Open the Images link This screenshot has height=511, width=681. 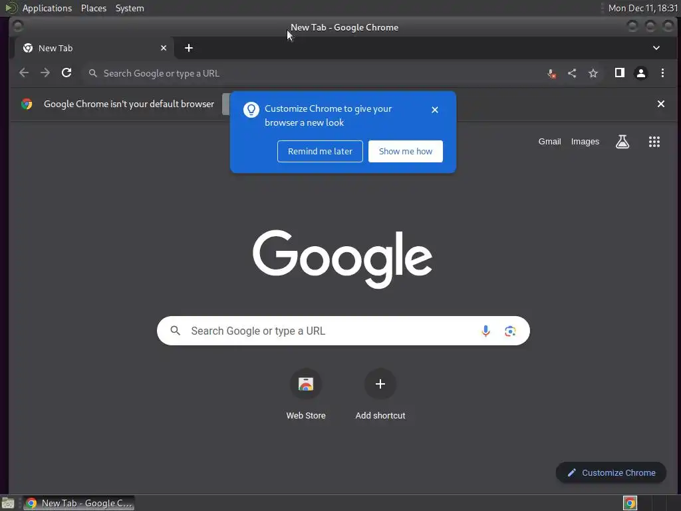click(585, 142)
